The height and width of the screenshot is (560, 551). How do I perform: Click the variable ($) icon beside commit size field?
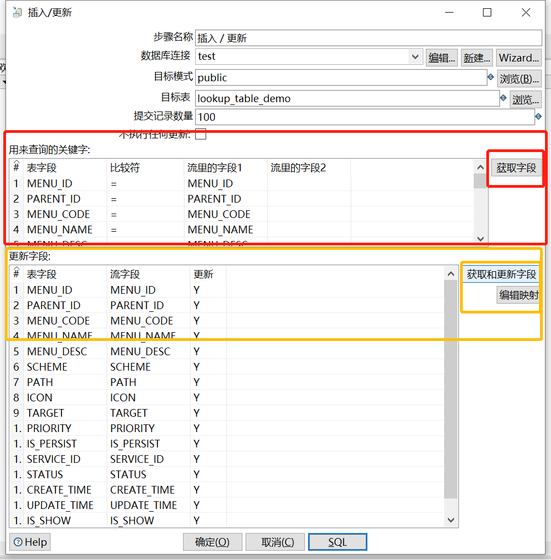point(539,116)
